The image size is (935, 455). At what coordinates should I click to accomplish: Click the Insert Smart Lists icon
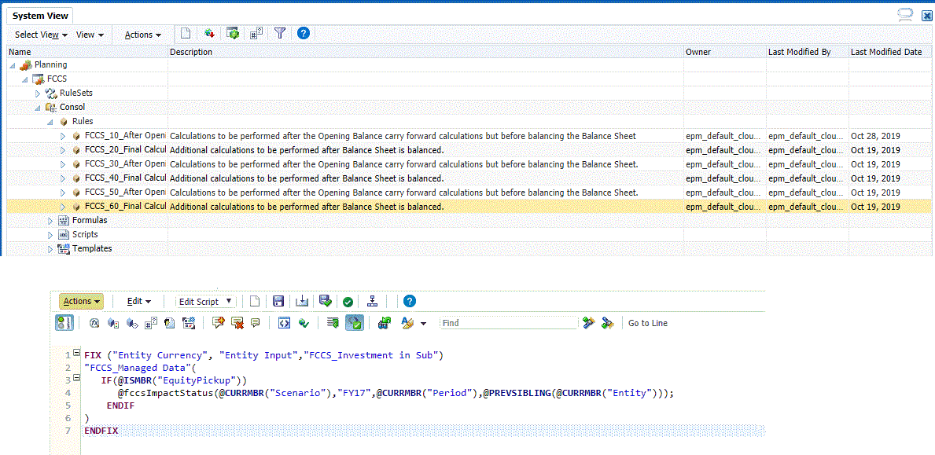point(169,323)
